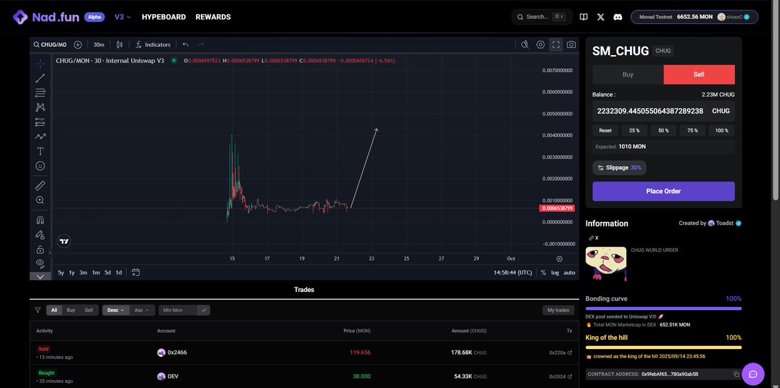Open the V3 version dropdown

click(x=123, y=17)
